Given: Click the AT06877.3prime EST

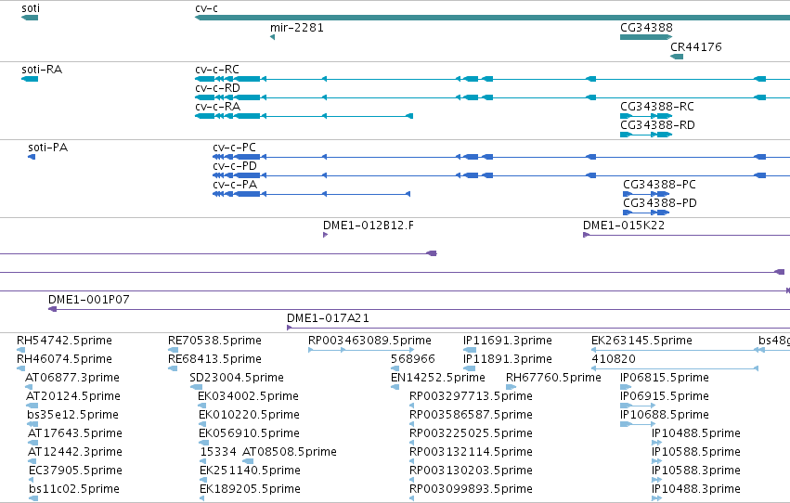Looking at the screenshot, I should (x=29, y=387).
